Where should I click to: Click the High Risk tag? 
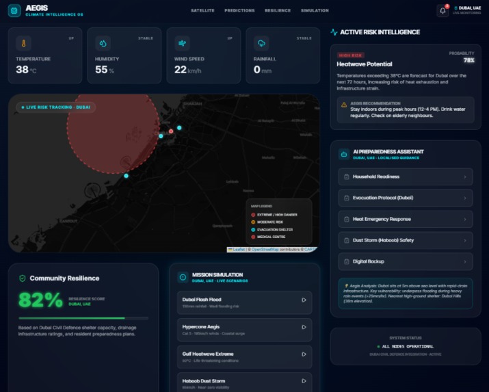[x=351, y=55]
